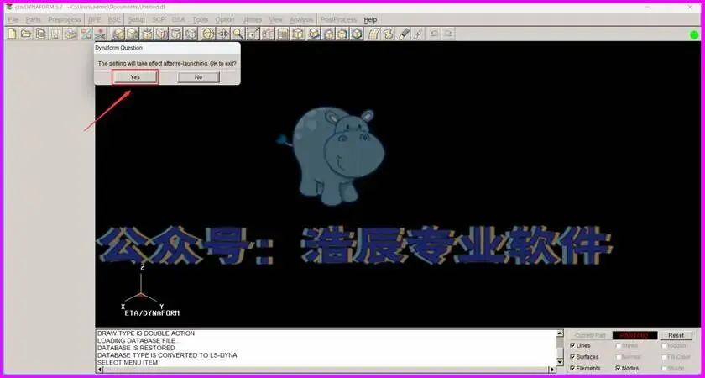The width and height of the screenshot is (705, 378).
Task: Open the Parts menu
Action: 34,20
